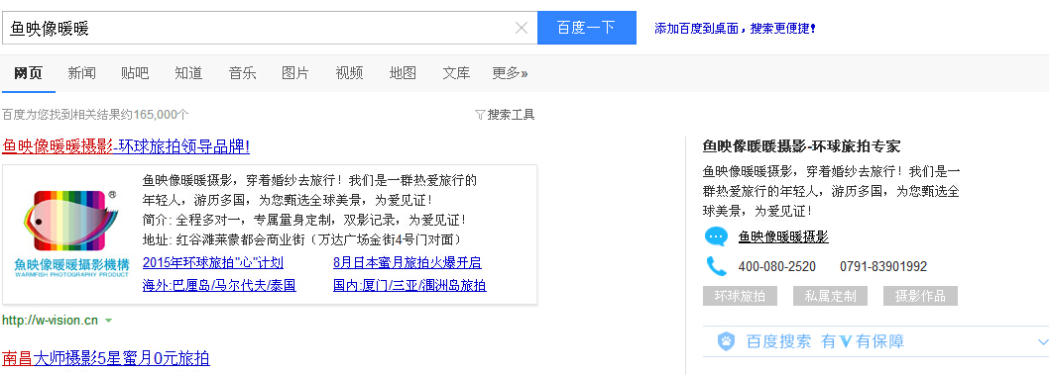Click phone number 0791-83901992
The image size is (1049, 375).
883,267
